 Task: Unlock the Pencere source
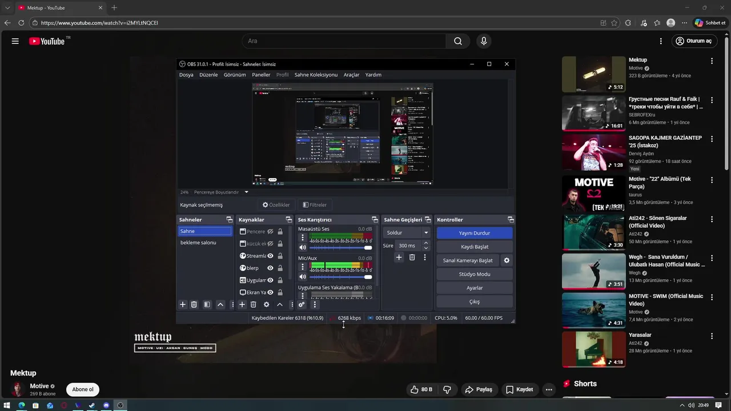[280, 232]
